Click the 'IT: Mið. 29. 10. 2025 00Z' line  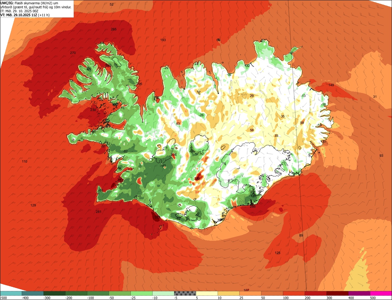pos(19,11)
